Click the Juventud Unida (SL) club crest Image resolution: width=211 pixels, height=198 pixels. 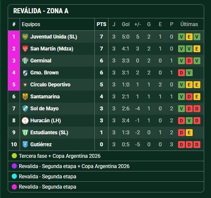[x=25, y=37]
